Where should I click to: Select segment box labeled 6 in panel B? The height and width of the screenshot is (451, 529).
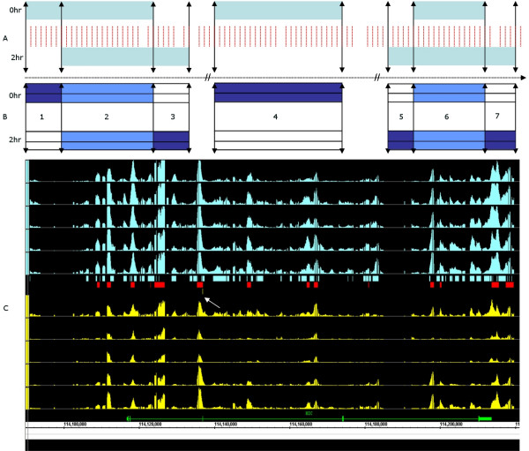coord(448,117)
